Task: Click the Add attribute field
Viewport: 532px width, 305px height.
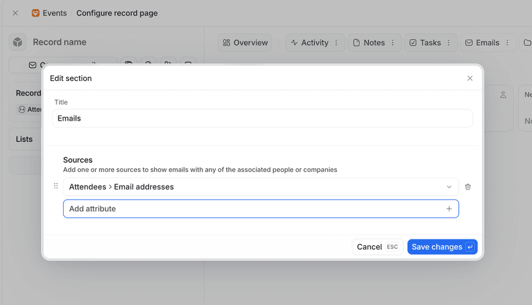Action: (261, 209)
